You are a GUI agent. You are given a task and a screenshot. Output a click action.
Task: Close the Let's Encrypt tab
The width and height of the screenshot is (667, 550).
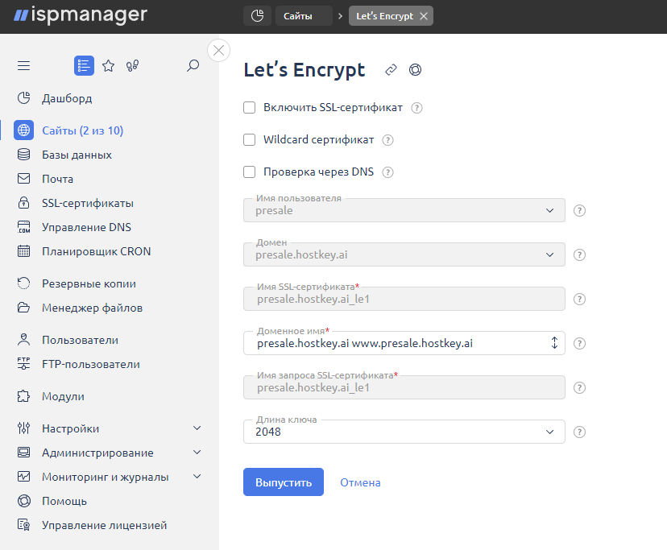coord(424,16)
